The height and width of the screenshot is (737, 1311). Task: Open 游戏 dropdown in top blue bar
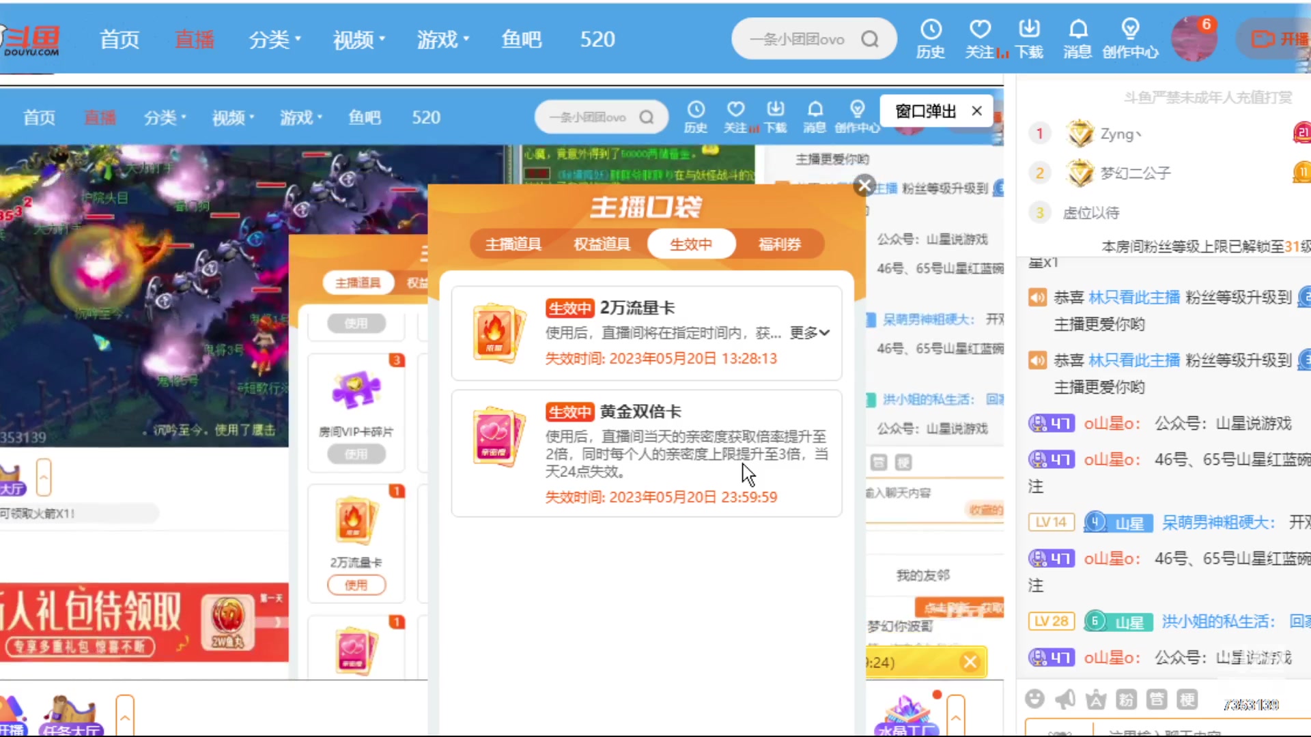tap(443, 40)
